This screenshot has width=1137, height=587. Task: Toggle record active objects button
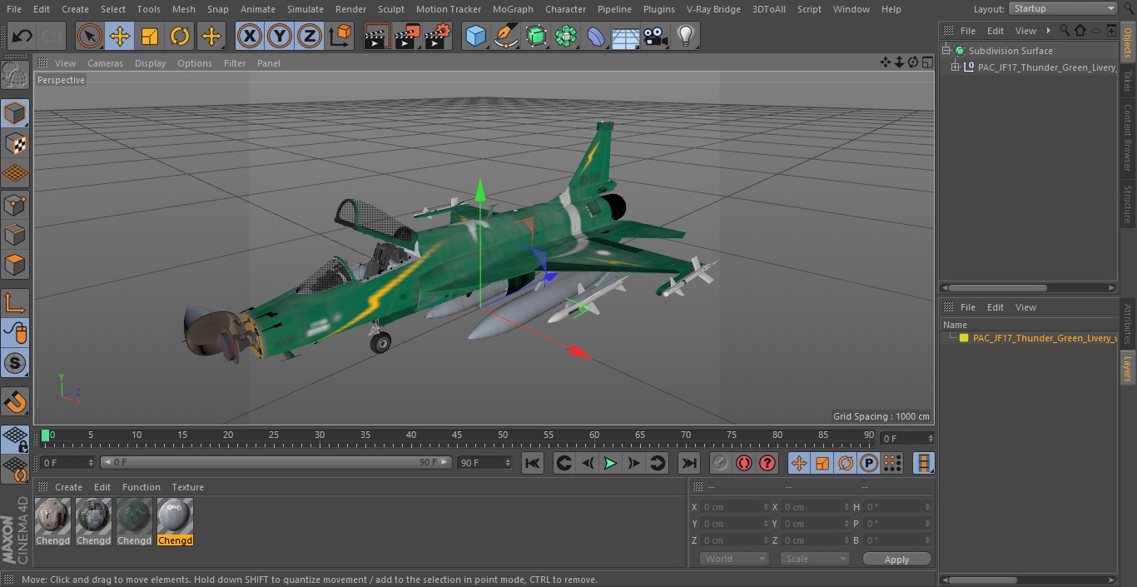721,463
